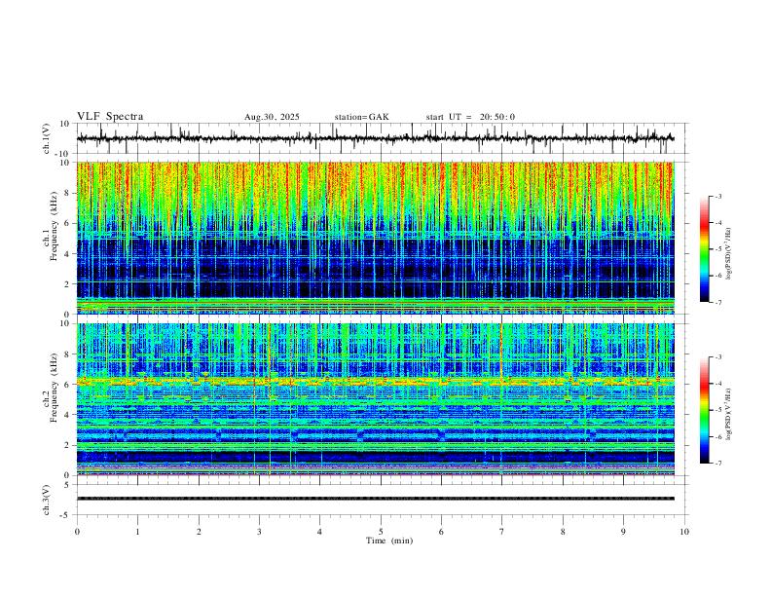Click the ch.2 spectrogram color scale bar
The width and height of the screenshot is (771, 596).
point(704,410)
